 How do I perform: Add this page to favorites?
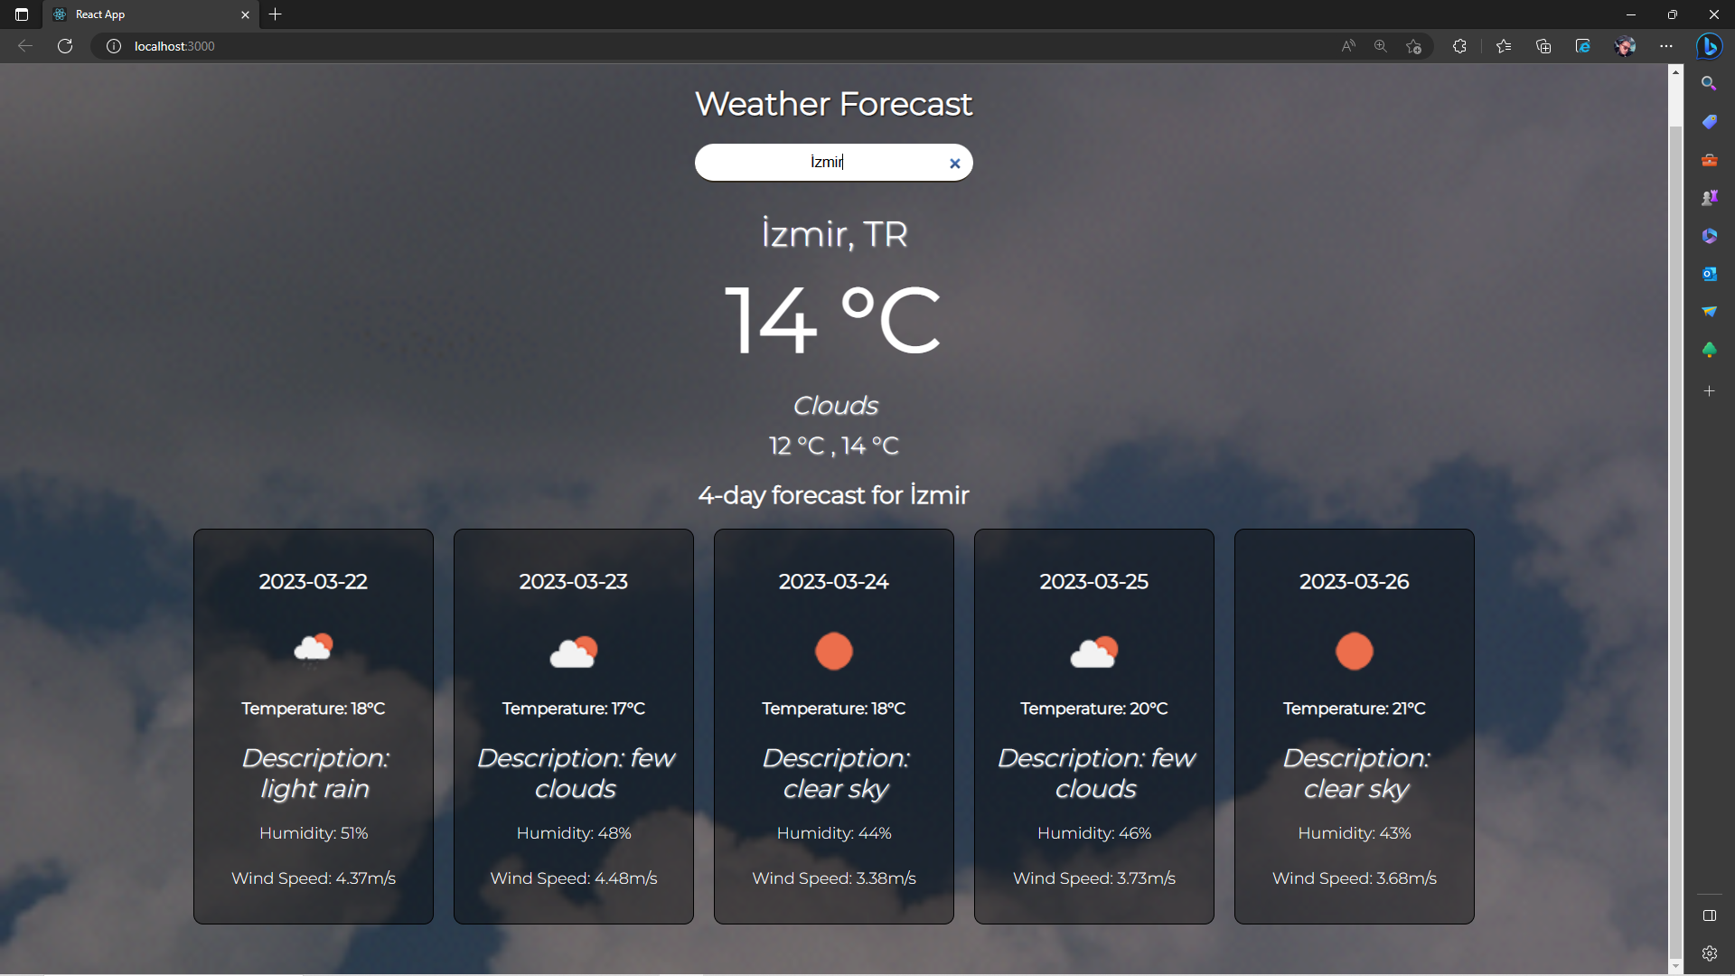(x=1414, y=46)
